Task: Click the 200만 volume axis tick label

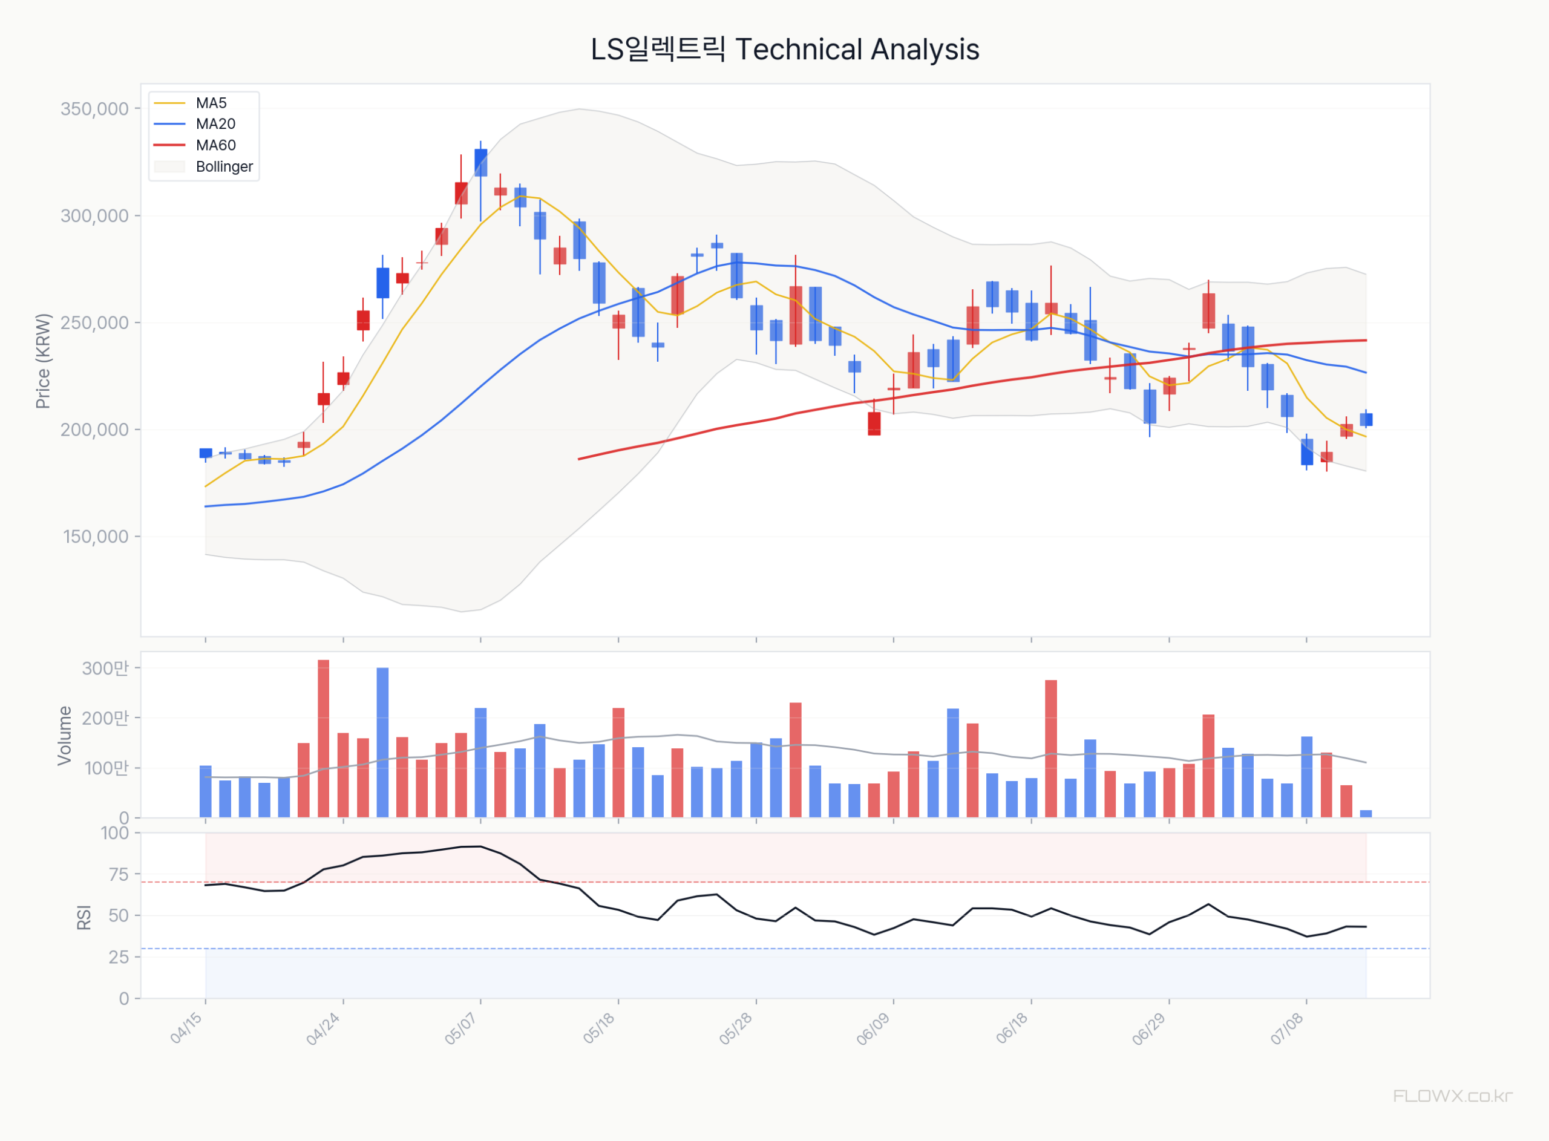Action: pos(106,718)
